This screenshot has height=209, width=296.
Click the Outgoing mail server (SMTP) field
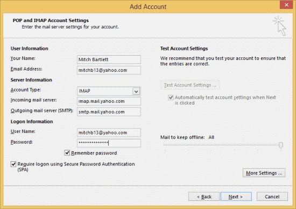[109, 112]
